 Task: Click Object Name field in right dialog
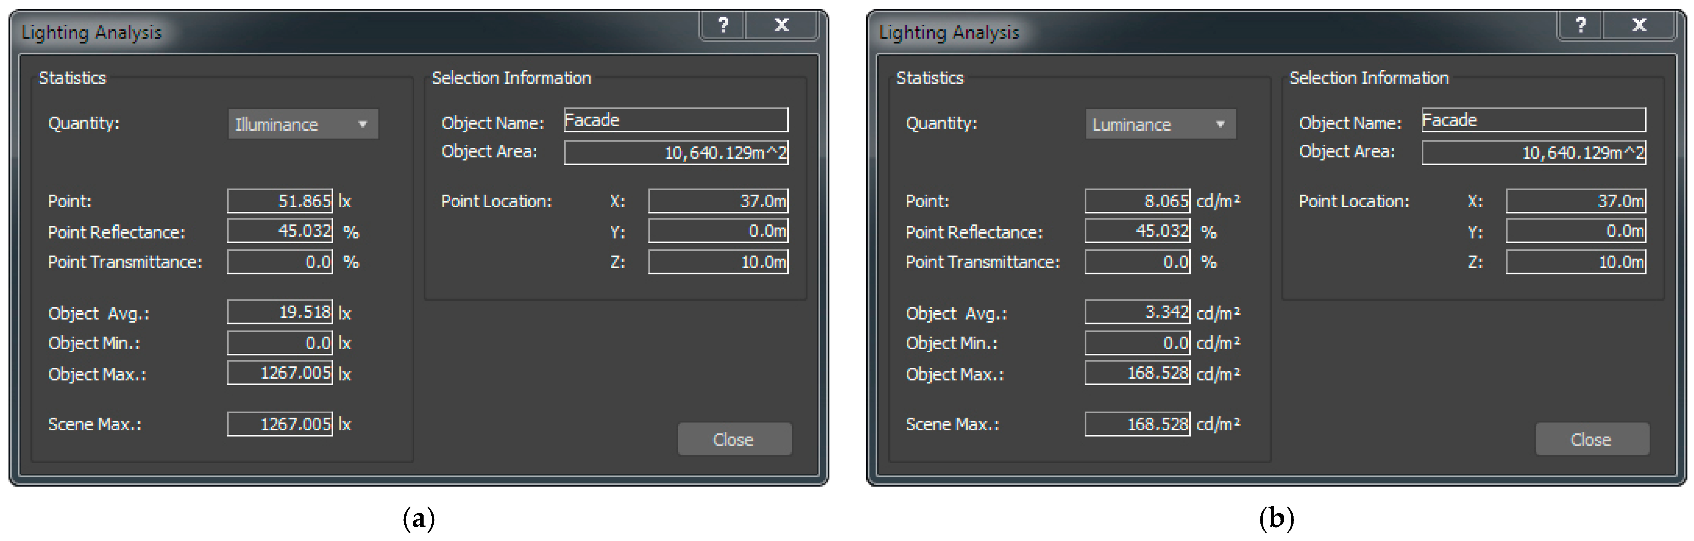1533,120
